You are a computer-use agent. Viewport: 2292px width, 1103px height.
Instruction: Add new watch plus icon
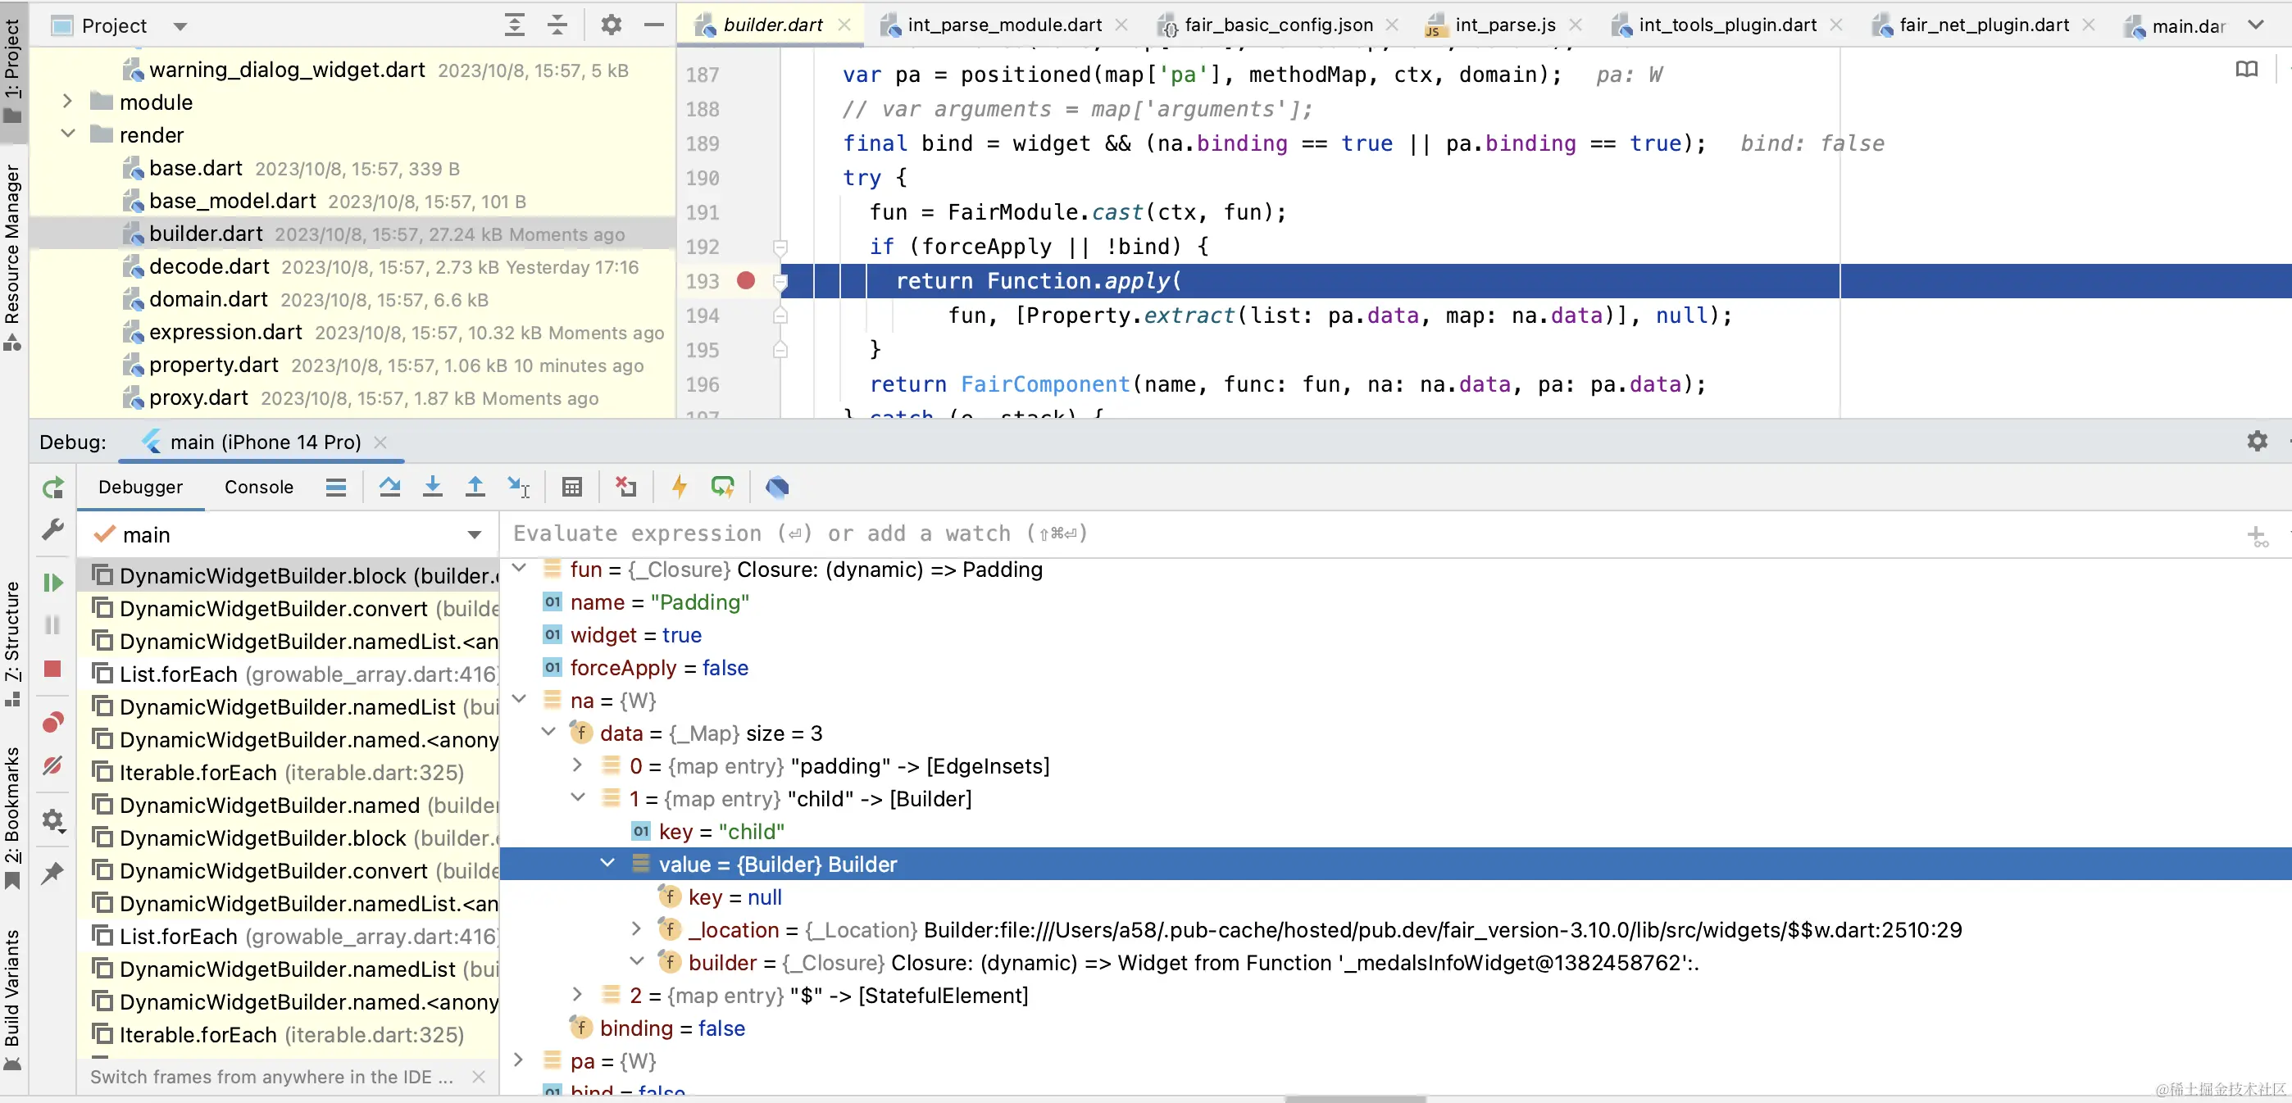click(x=2258, y=537)
